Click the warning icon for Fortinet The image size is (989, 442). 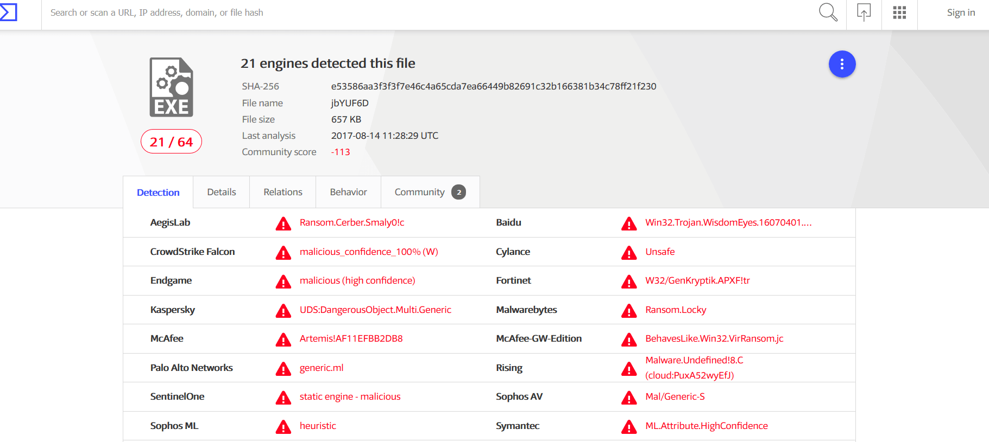[629, 281]
